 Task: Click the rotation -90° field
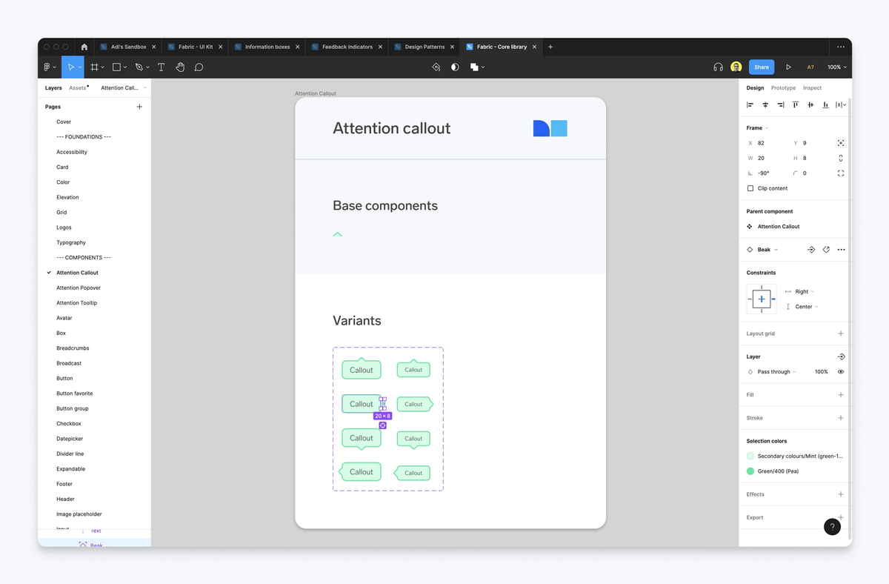[767, 173]
